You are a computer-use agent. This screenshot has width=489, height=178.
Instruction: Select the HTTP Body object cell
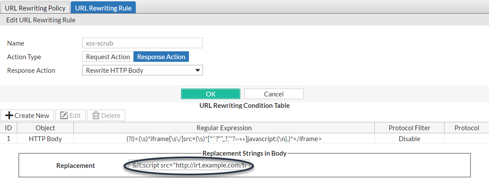45,139
